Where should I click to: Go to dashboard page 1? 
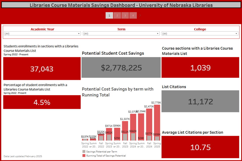point(109,15)
